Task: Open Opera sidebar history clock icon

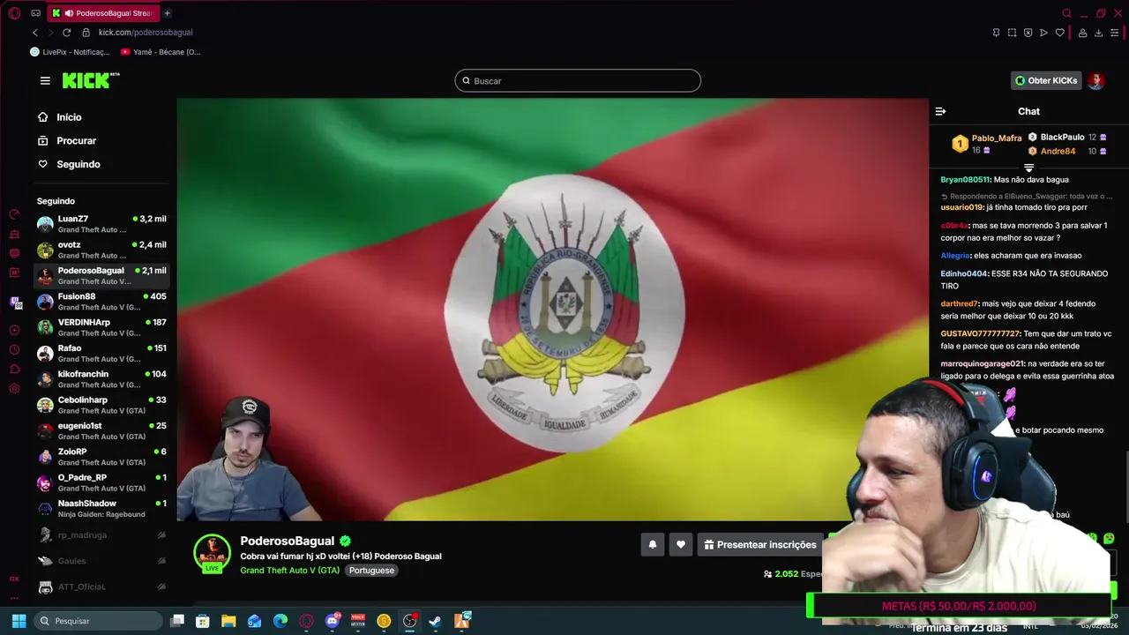Action: point(14,350)
